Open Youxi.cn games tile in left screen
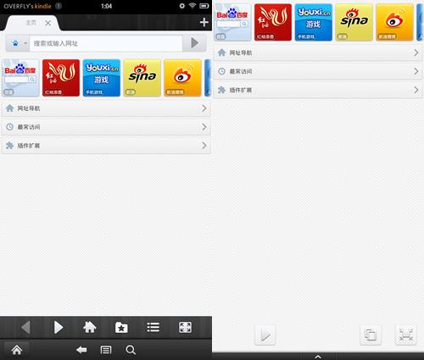Screen dimensions: 424x360 click(x=102, y=78)
